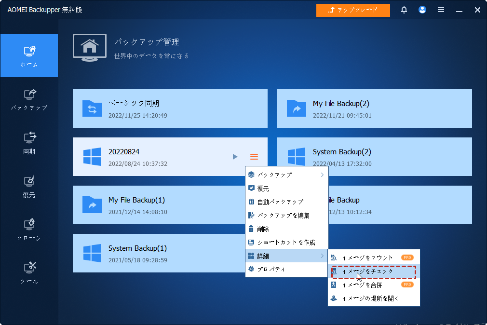Choose イメージを合併 in submenu
The height and width of the screenshot is (325, 487).
(374, 284)
